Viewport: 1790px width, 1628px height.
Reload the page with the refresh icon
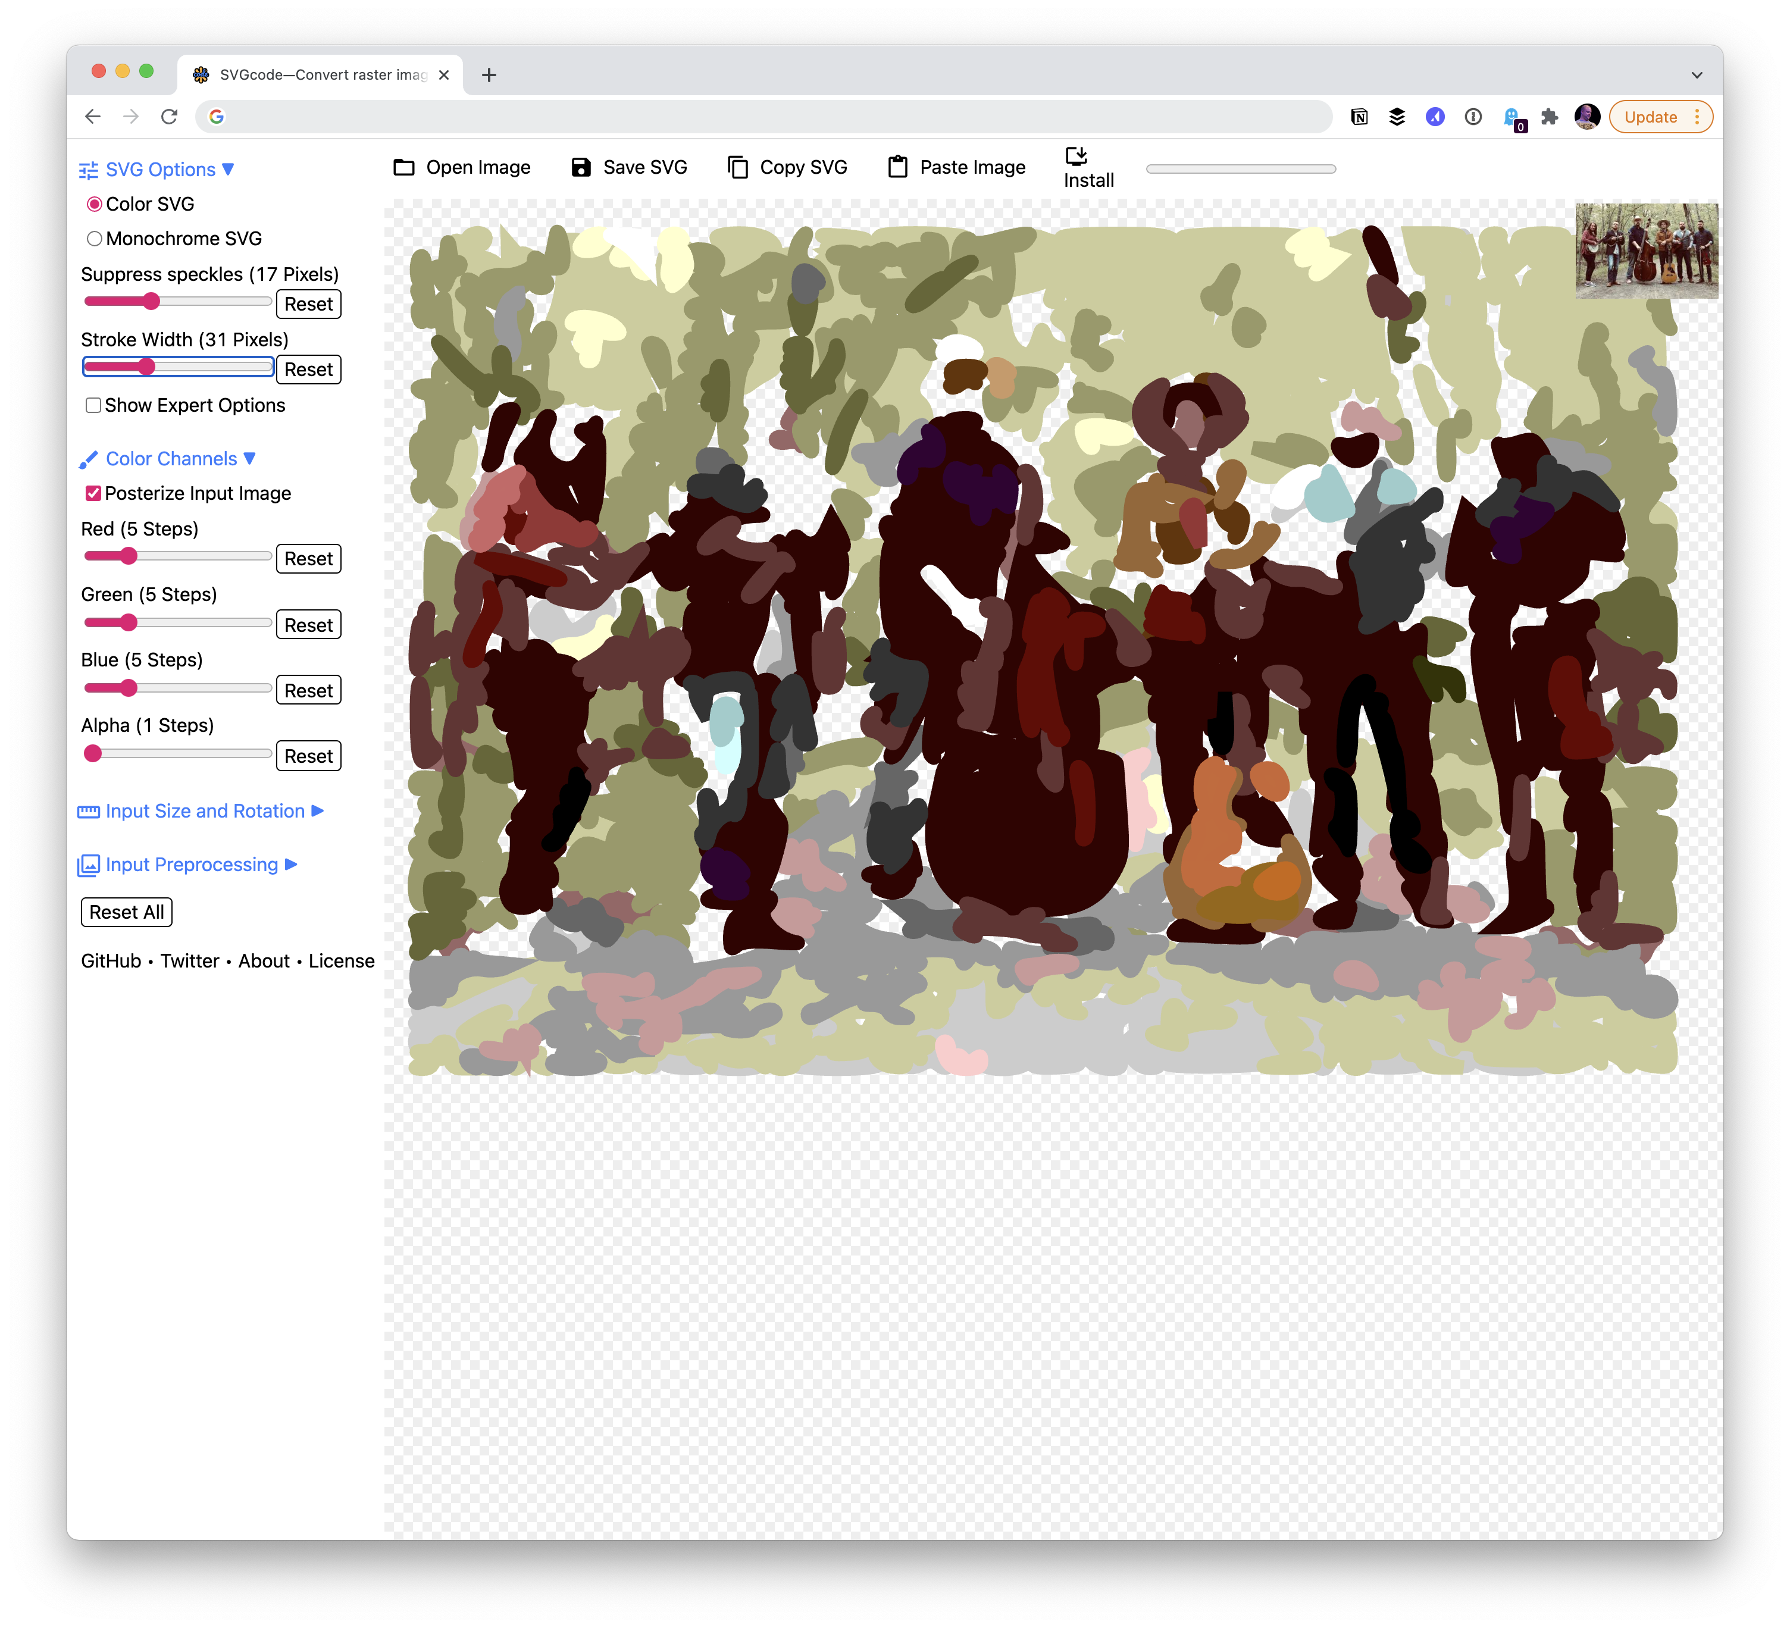coord(170,116)
